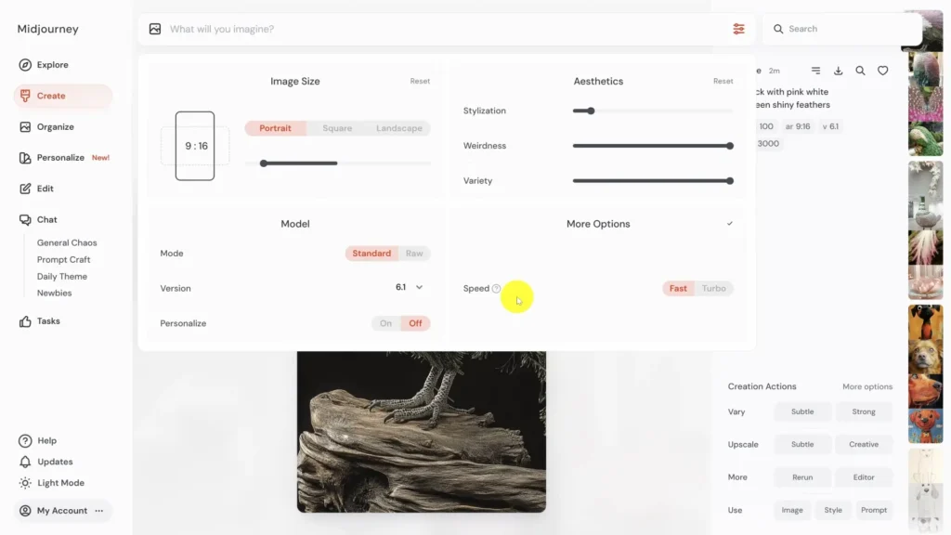Turn Personalize On

[x=385, y=323]
